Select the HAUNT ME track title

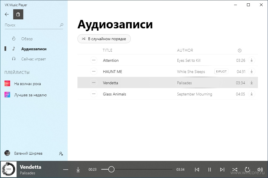click(x=113, y=72)
